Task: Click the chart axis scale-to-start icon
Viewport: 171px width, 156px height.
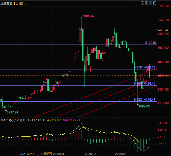Action: (x=147, y=3)
